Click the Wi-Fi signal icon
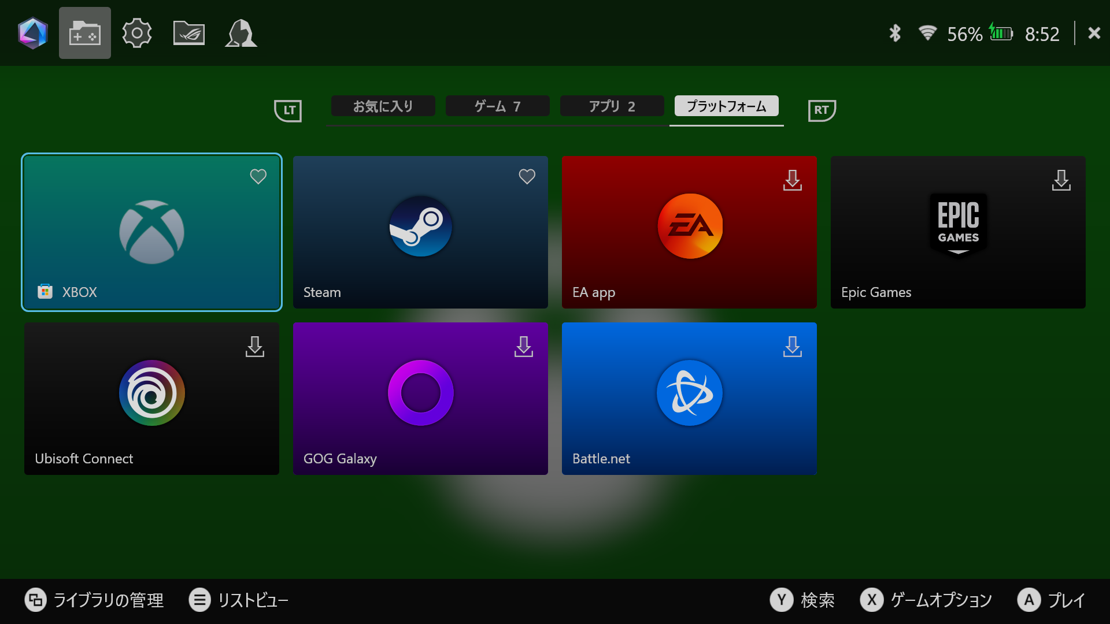The image size is (1110, 624). tap(927, 33)
